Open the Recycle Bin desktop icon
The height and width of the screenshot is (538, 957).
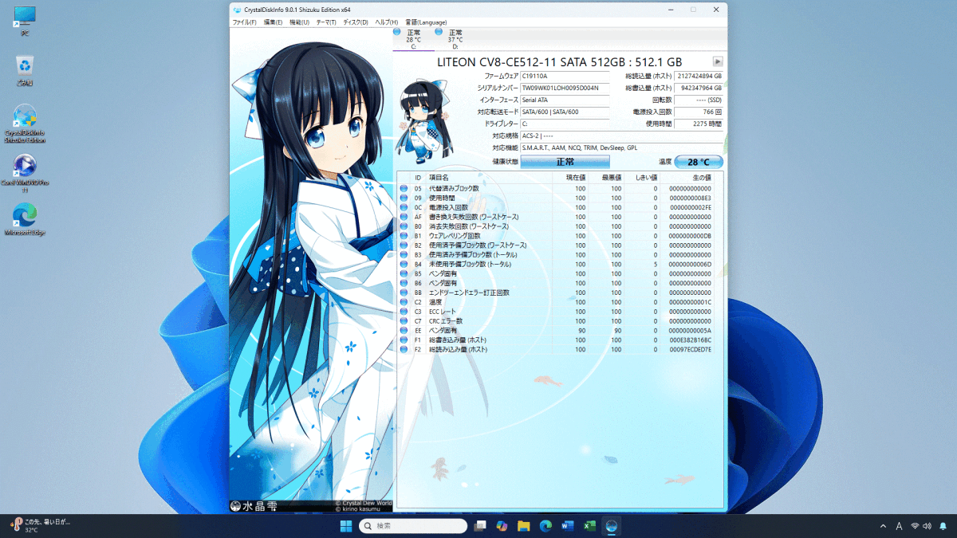pos(25,71)
